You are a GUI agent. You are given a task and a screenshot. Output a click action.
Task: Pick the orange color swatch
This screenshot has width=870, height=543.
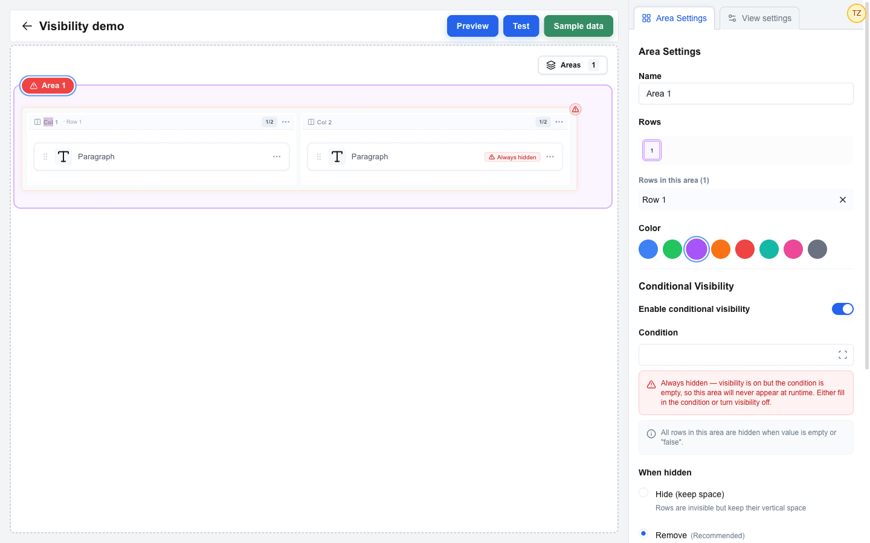point(721,249)
